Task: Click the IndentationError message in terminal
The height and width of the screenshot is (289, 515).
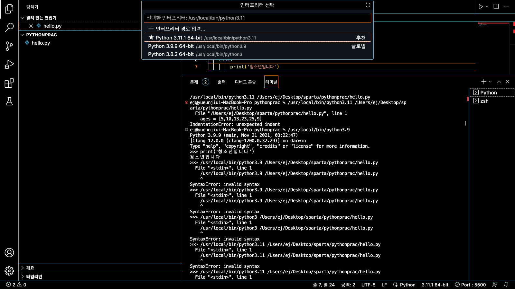Action: [235, 124]
